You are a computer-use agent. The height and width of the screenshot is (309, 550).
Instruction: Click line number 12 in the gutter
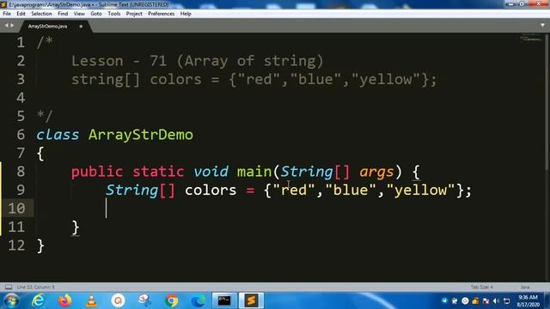pos(16,245)
